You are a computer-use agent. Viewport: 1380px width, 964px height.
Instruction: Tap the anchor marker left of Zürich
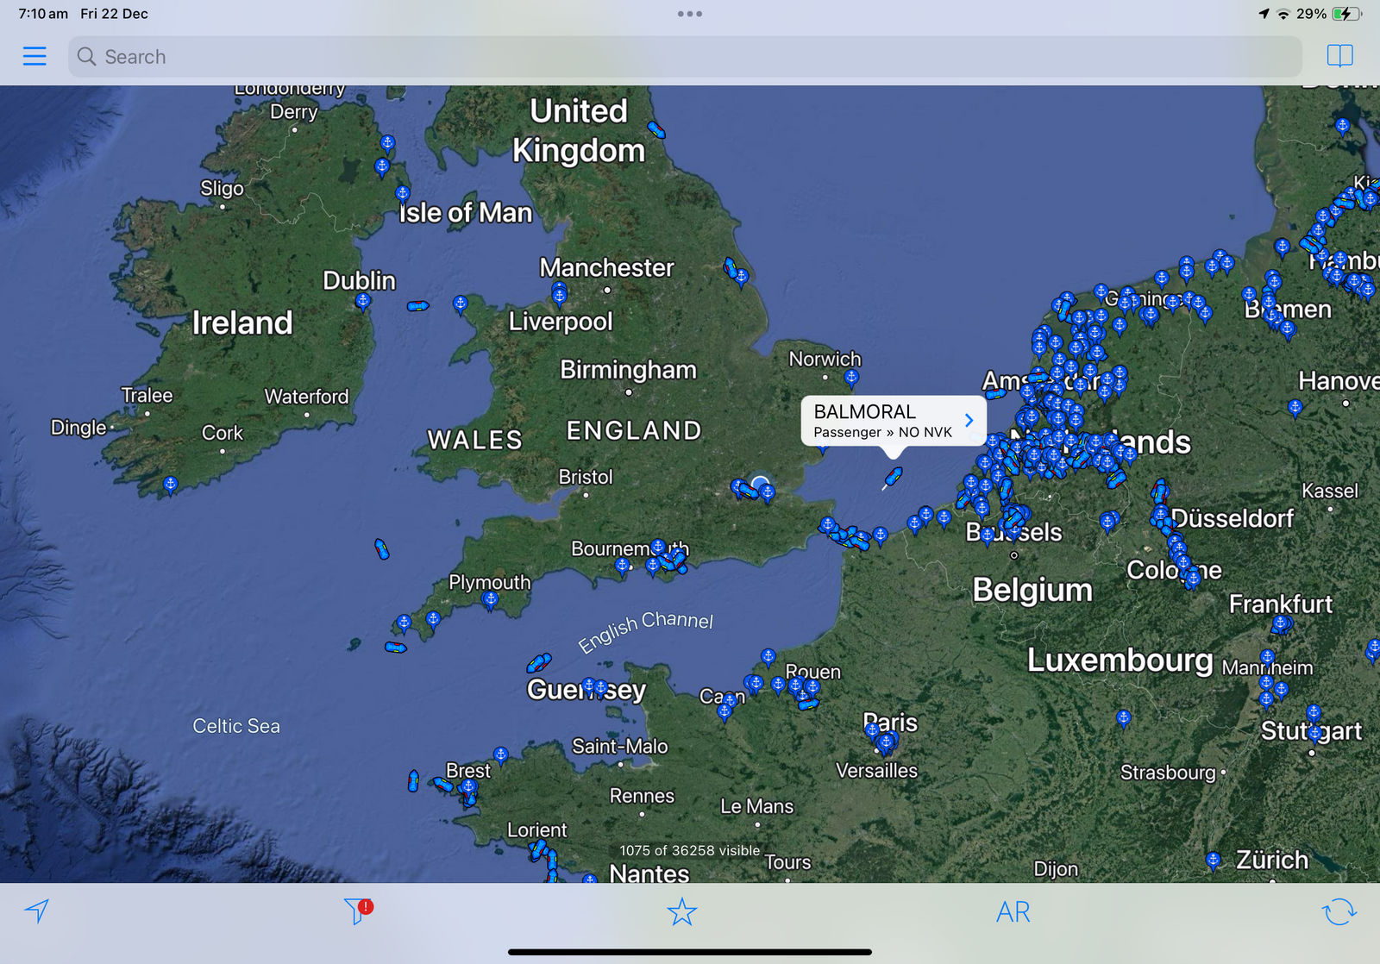tap(1214, 859)
